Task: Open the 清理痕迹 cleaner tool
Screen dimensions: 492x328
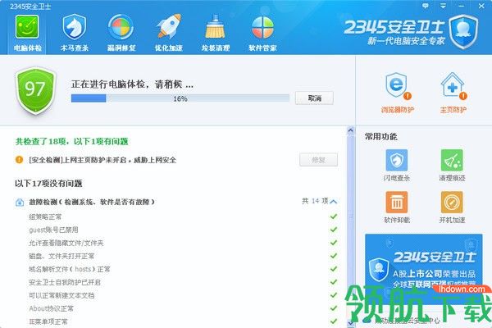Action: click(452, 165)
